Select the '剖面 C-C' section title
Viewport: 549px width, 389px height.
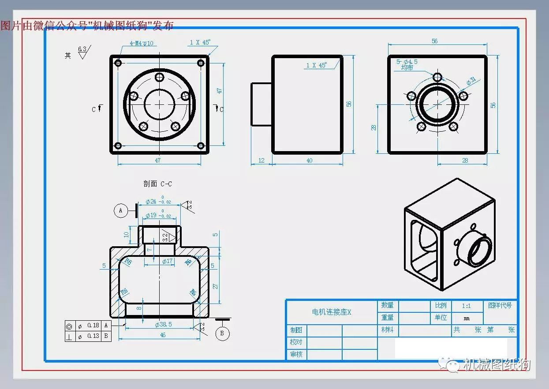[x=157, y=184]
